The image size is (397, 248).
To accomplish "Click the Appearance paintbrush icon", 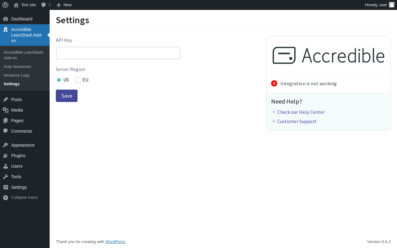I will (x=6, y=145).
